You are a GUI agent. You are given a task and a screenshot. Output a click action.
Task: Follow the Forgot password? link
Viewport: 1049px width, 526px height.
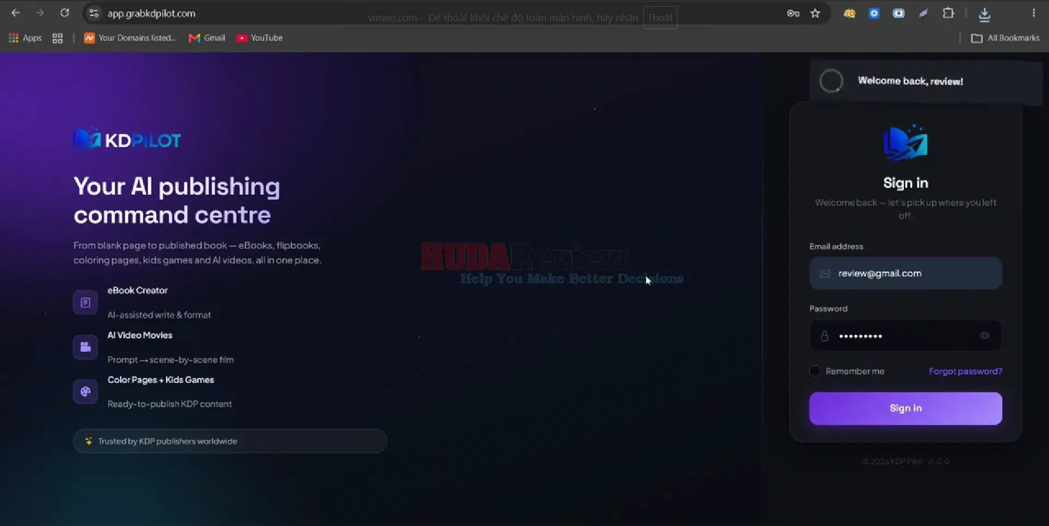click(965, 371)
